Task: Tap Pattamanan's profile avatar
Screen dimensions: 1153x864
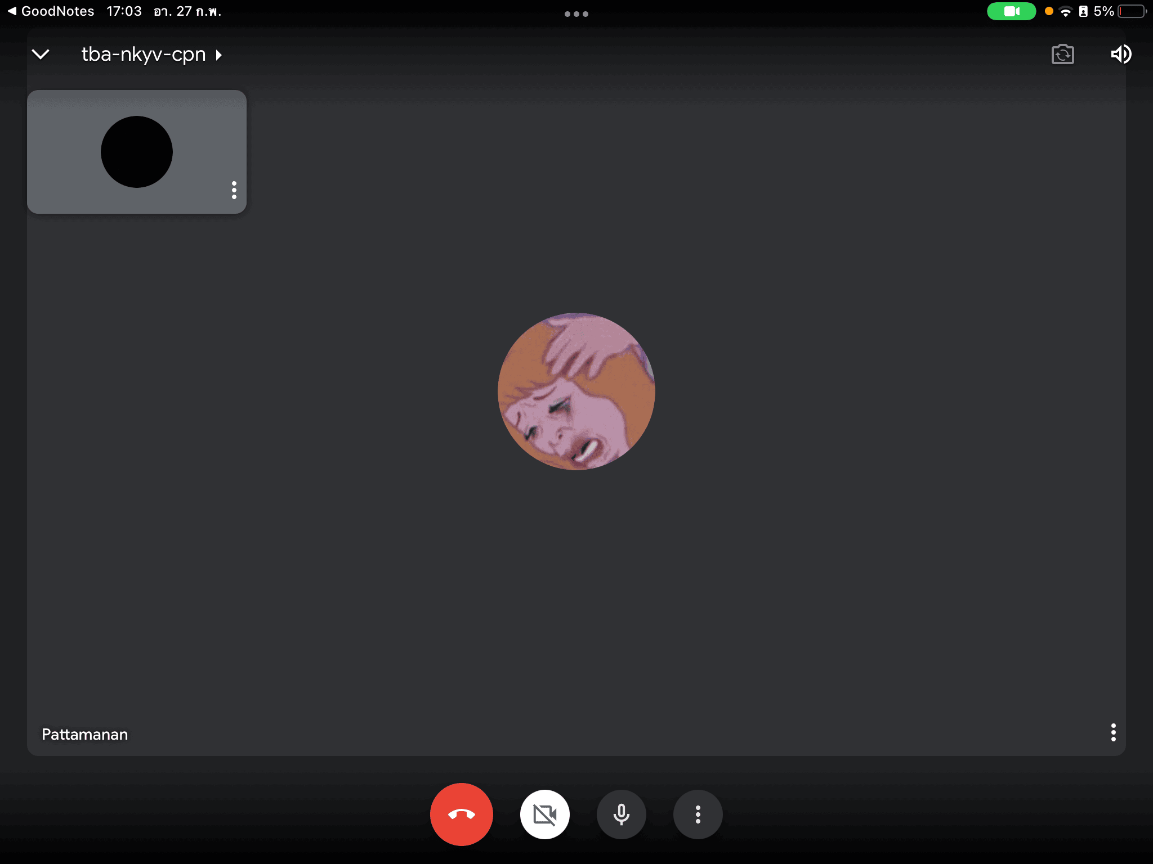Action: tap(576, 391)
